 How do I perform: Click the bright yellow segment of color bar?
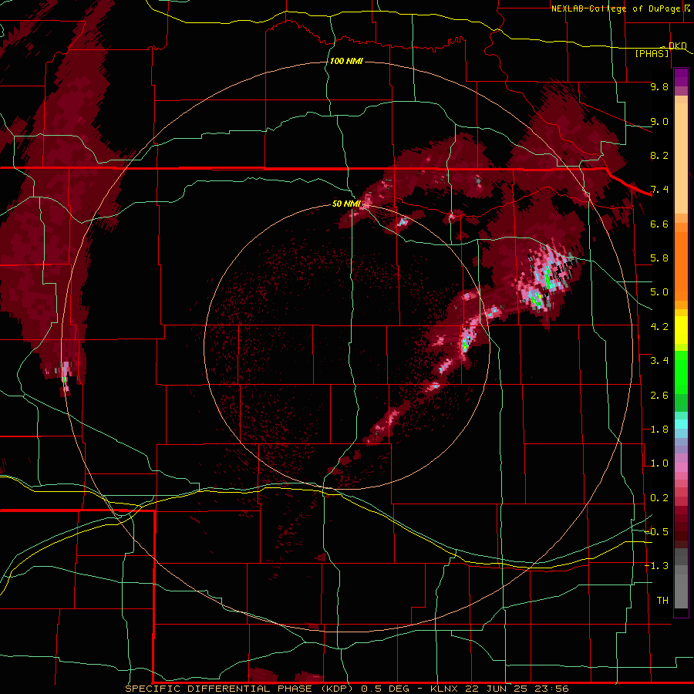(x=681, y=330)
